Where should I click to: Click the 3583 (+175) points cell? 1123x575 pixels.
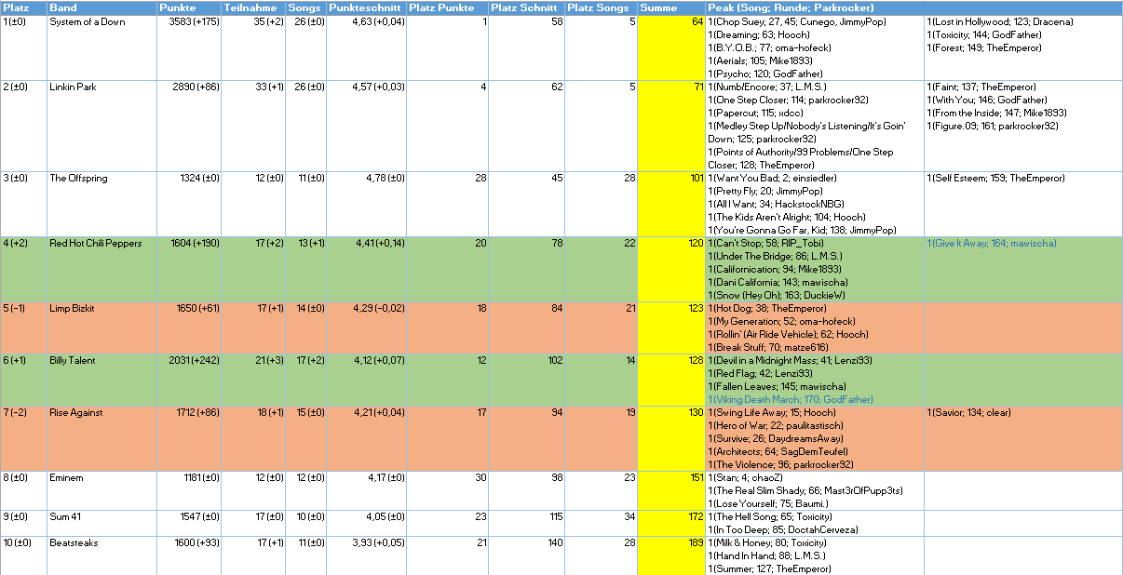[x=188, y=47]
